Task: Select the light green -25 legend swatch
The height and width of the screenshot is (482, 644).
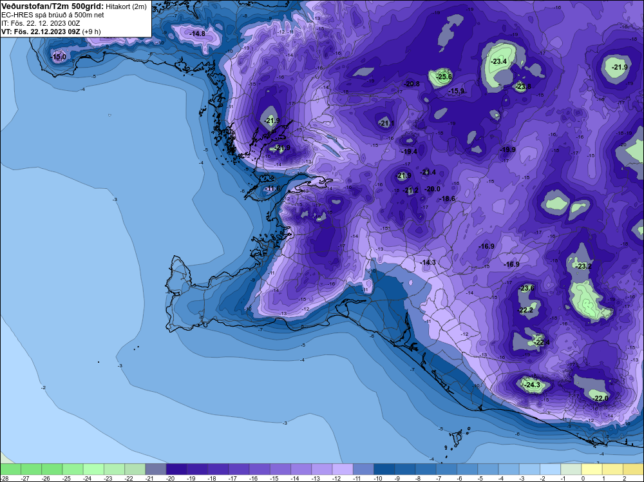Action: coord(73,469)
